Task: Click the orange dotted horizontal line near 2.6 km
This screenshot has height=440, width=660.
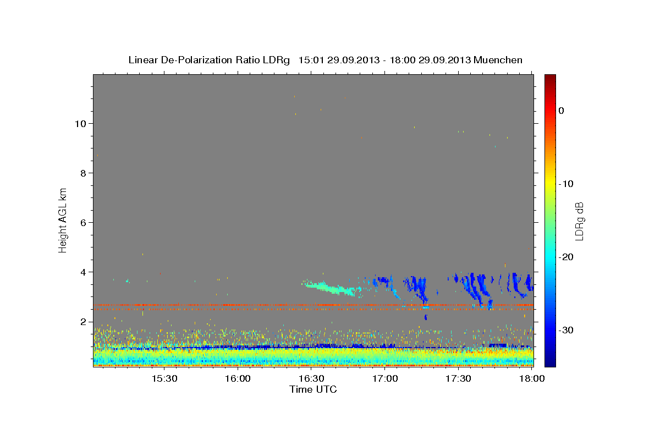Action: (313, 305)
